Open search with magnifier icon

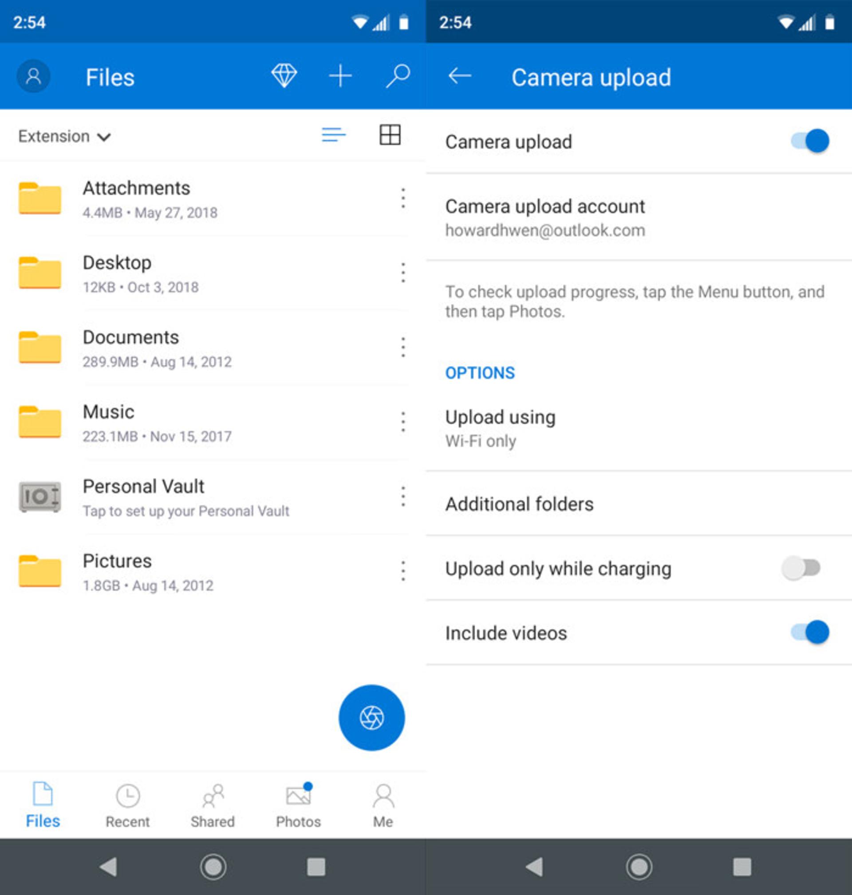398,76
